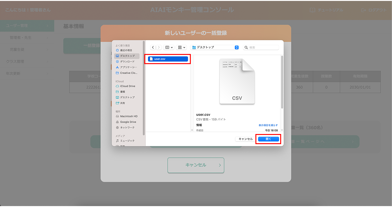392x207 pixels.
Task: Select iCloud Drive in sidebar
Action: coord(127,86)
